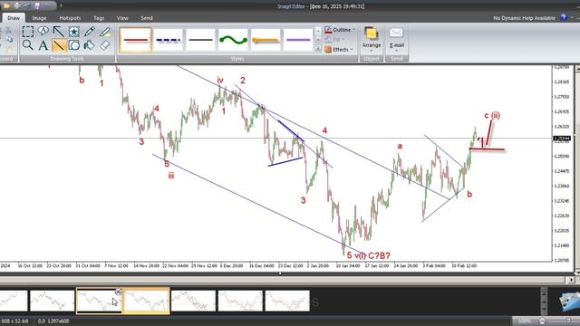Open the second chart thumbnail in tray
This screenshot has height=326, width=580.
click(53, 301)
